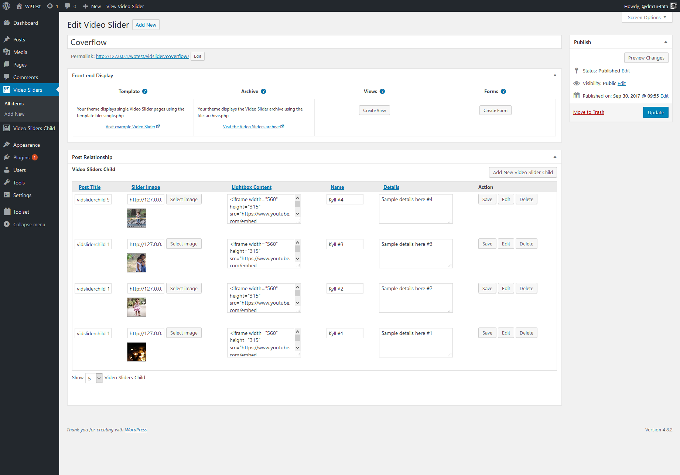This screenshot has width=680, height=475.
Task: Click Video Sliders menu item
Action: point(30,90)
